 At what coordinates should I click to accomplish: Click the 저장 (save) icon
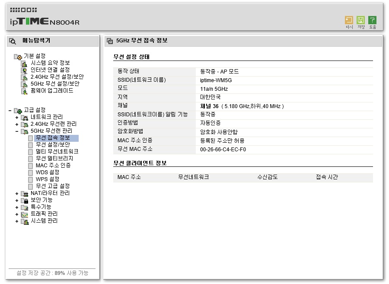click(x=360, y=20)
